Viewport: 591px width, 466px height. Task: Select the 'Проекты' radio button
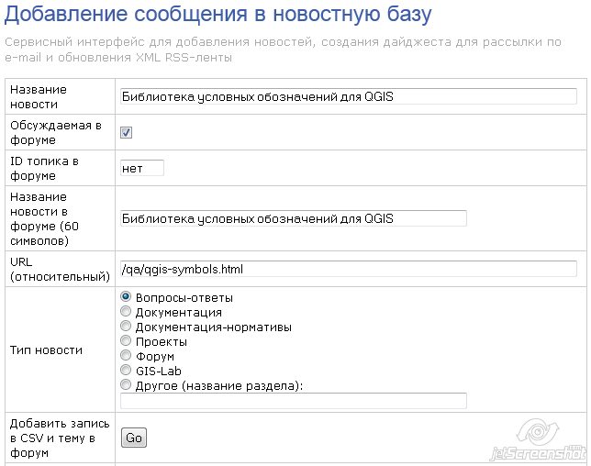tap(126, 340)
